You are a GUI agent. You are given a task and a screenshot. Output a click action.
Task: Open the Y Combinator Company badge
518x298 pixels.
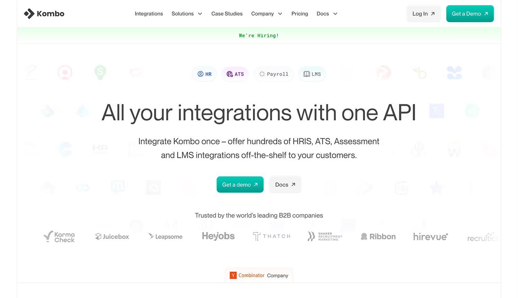tap(259, 276)
